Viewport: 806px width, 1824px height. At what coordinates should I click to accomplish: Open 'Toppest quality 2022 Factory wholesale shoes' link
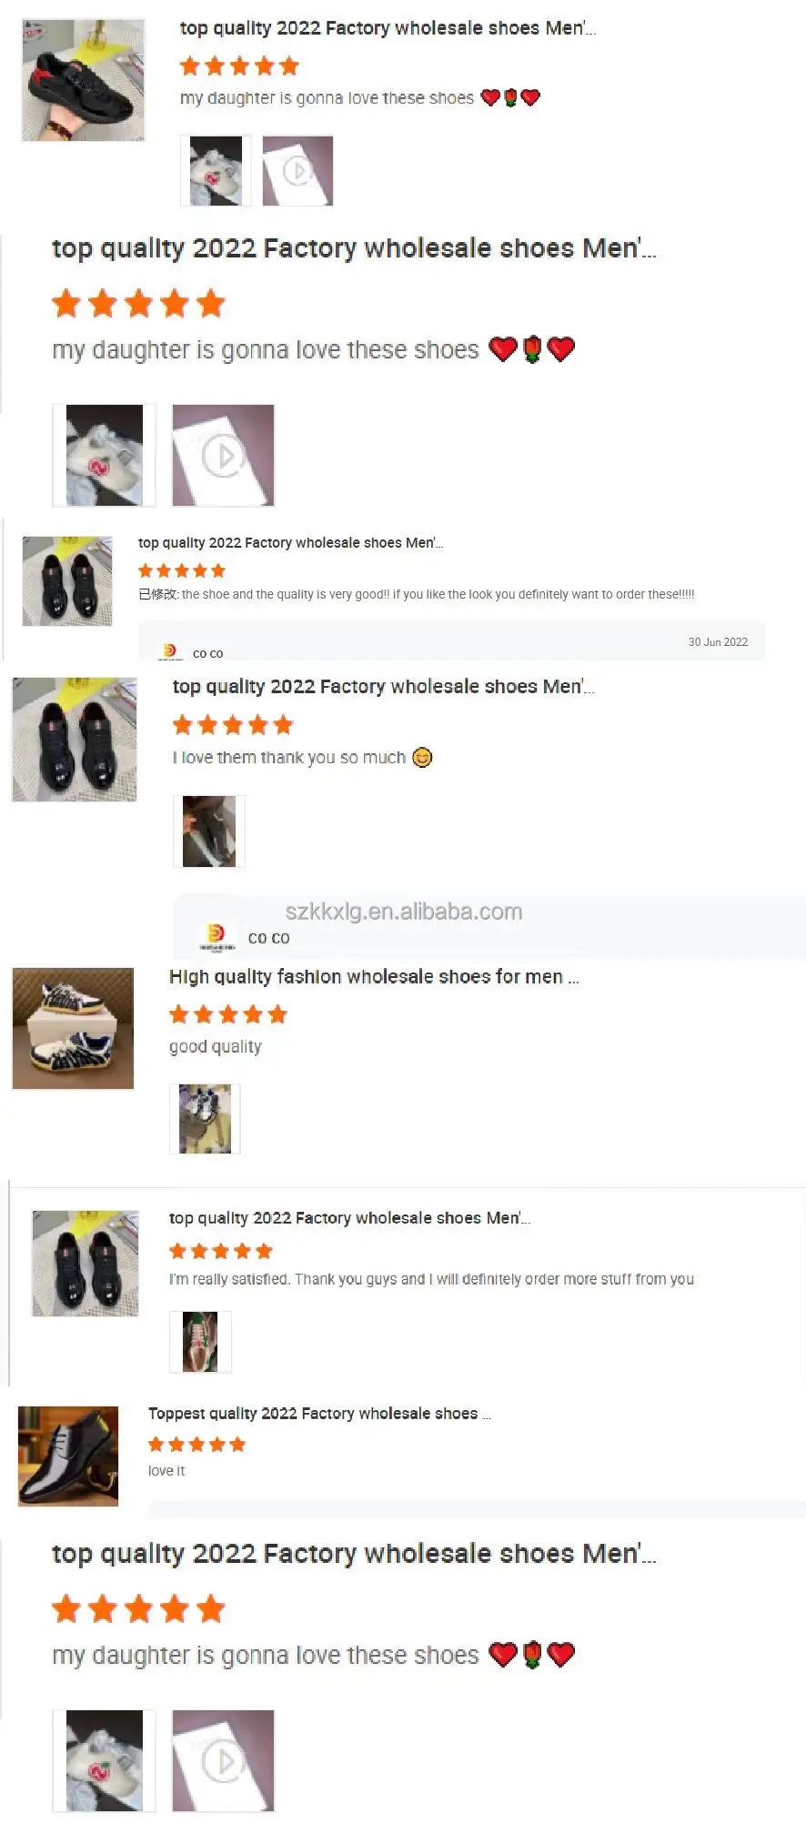[319, 1414]
